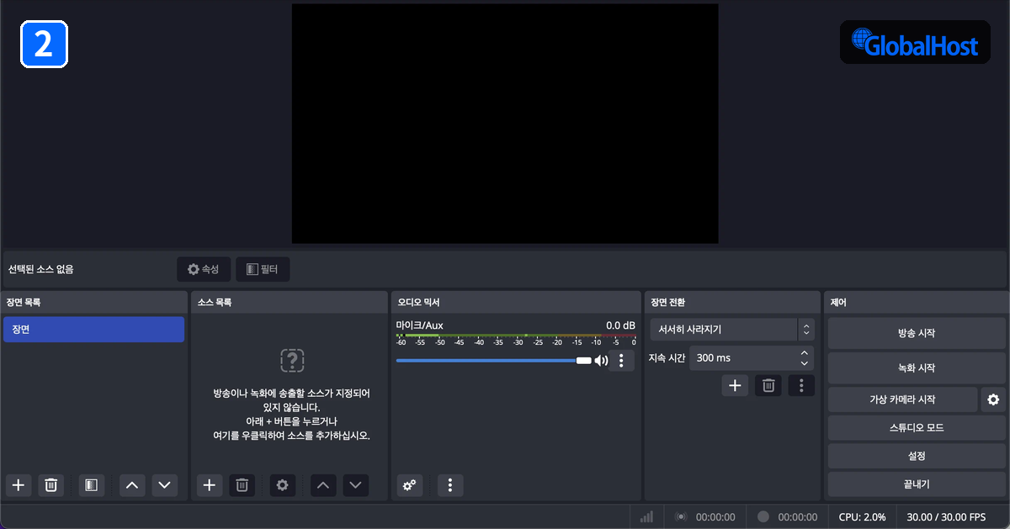This screenshot has width=1010, height=529.
Task: Click the 장면 전환 panel header
Action: (x=732, y=302)
